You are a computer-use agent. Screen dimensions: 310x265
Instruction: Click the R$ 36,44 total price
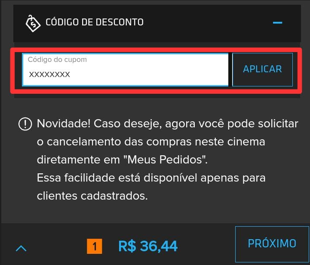(x=148, y=246)
